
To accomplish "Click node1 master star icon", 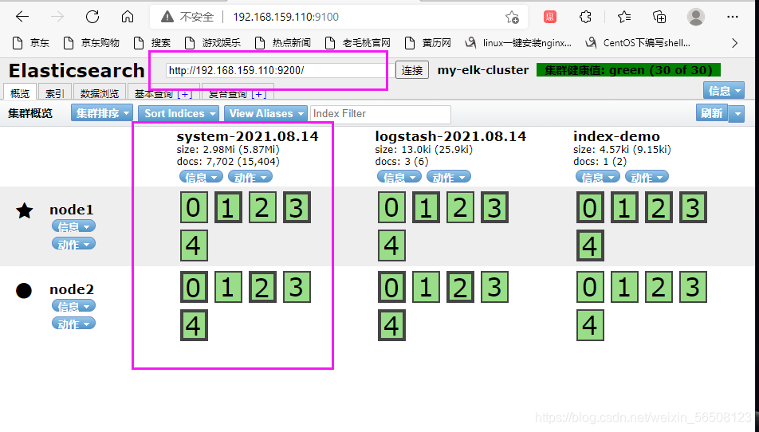I will [24, 210].
